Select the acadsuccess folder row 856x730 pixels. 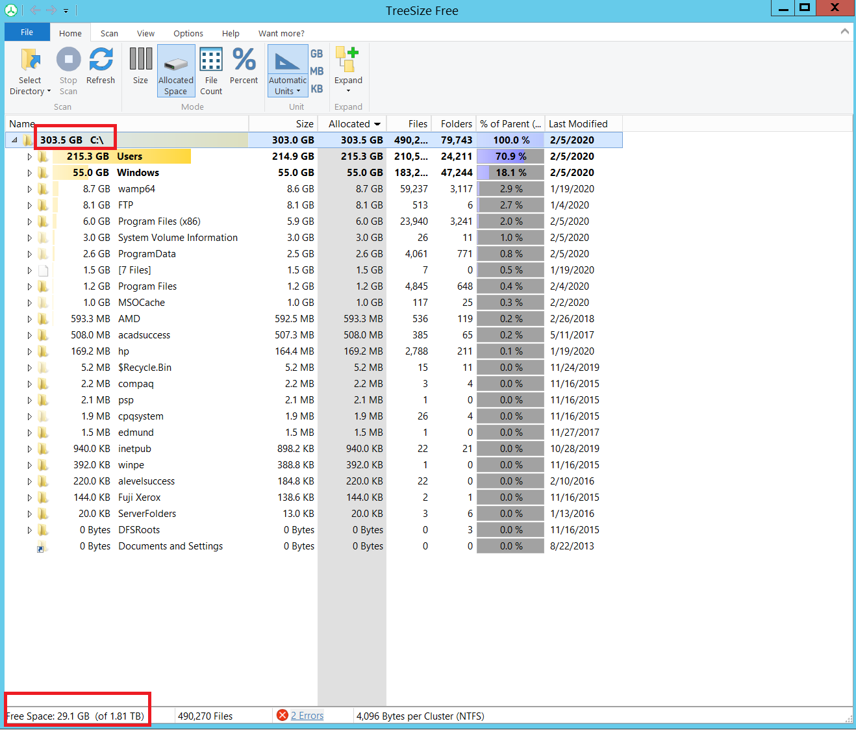(314, 335)
